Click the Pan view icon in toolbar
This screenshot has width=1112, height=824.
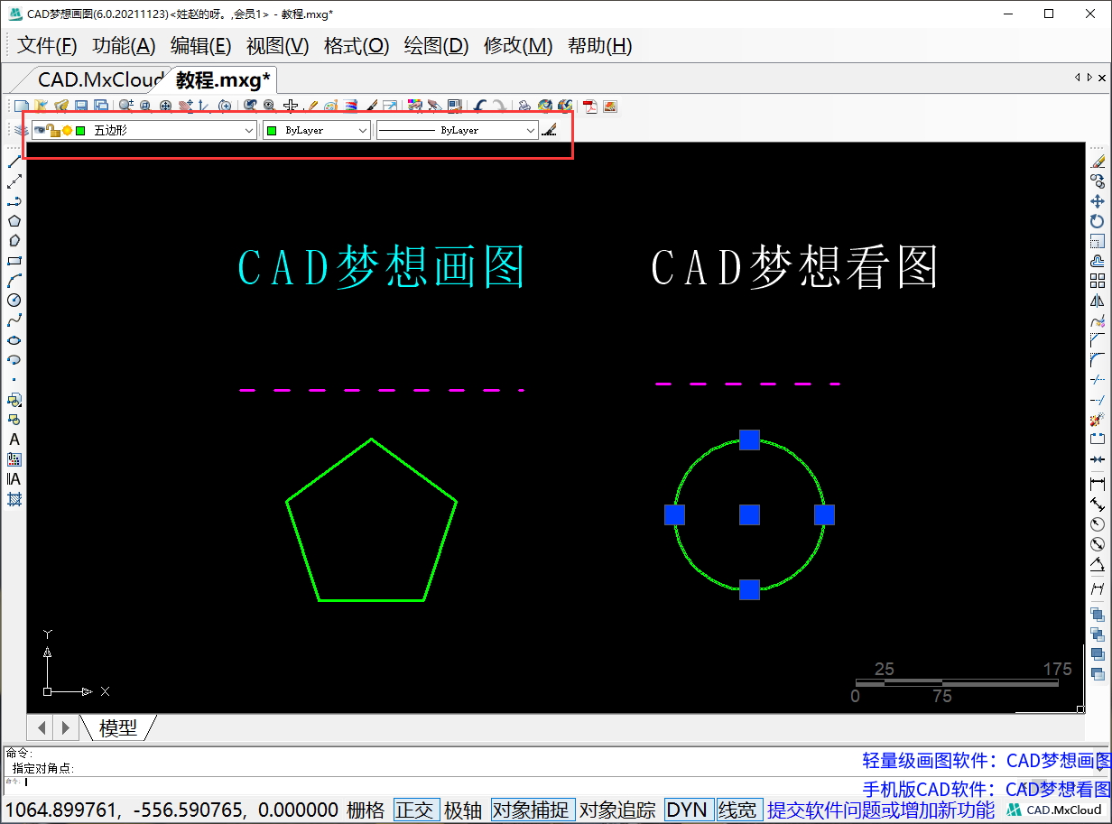tap(186, 106)
